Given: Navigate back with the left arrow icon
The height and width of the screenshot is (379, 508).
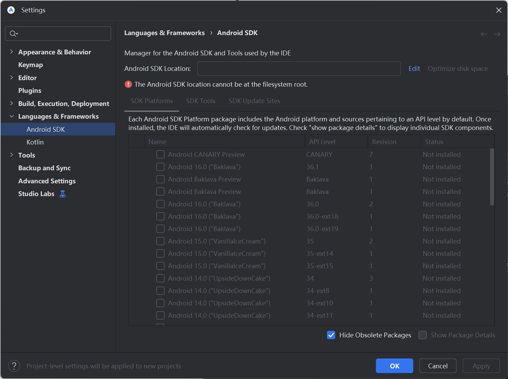Looking at the screenshot, I should click(484, 34).
